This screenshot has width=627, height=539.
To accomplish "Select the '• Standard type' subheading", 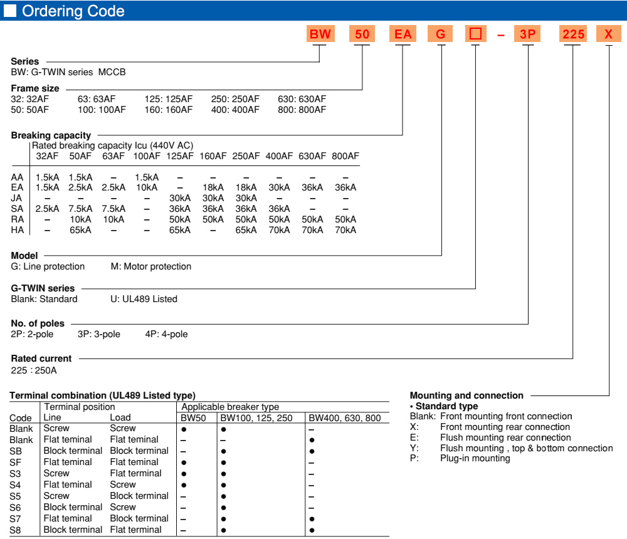I will (445, 406).
